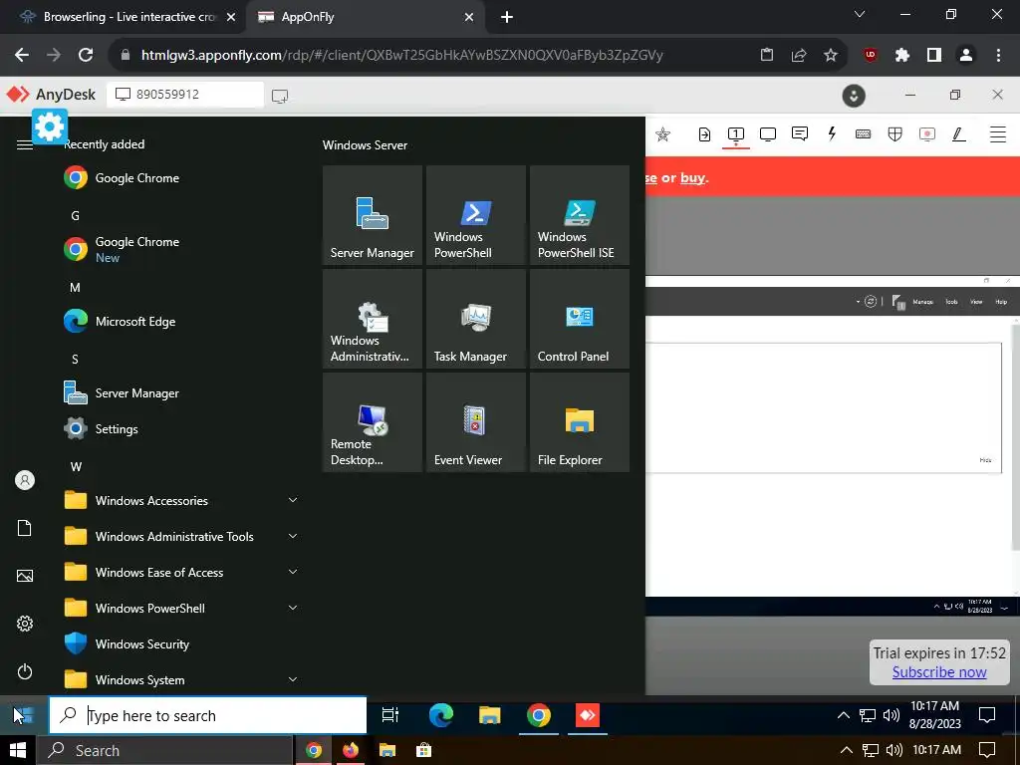Image resolution: width=1020 pixels, height=765 pixels.
Task: Open AnyDesk keyboard settings icon
Action: pyautogui.click(x=864, y=134)
